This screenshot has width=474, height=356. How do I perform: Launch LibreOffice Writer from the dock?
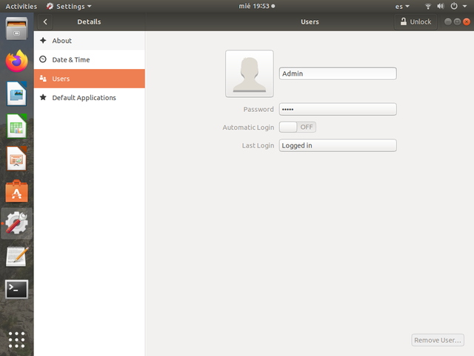coord(16,93)
